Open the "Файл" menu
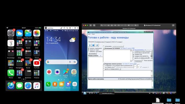Image resolution: width=185 pixels, height=104 pixels. 89,34
